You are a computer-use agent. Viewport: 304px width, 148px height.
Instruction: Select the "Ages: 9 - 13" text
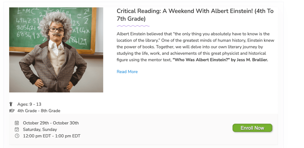click(29, 104)
